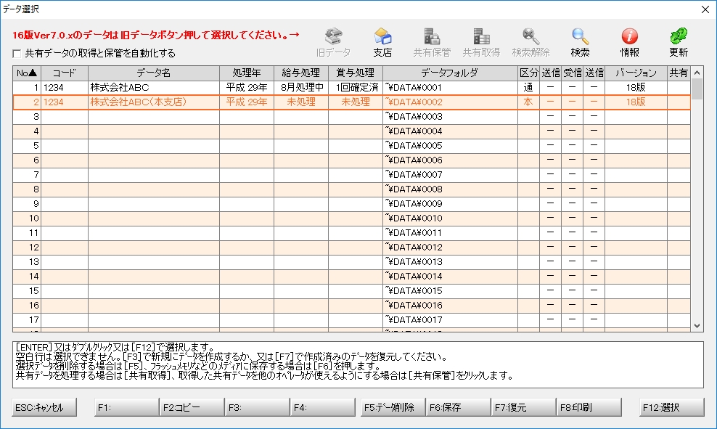Screen dimensions: 717x429
Task: Click the F6:保存 button
Action: point(458,407)
